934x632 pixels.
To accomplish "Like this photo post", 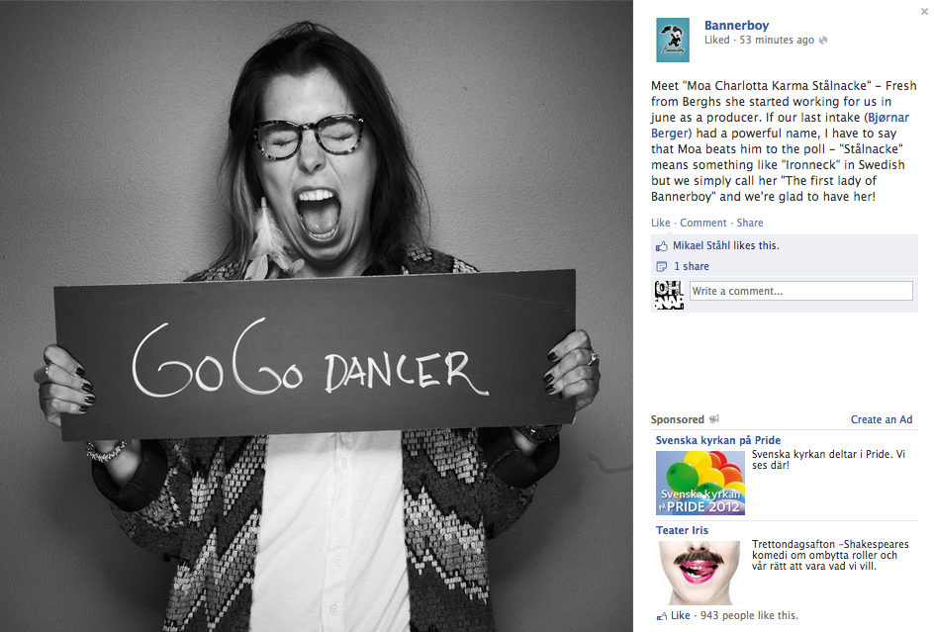I will [660, 223].
